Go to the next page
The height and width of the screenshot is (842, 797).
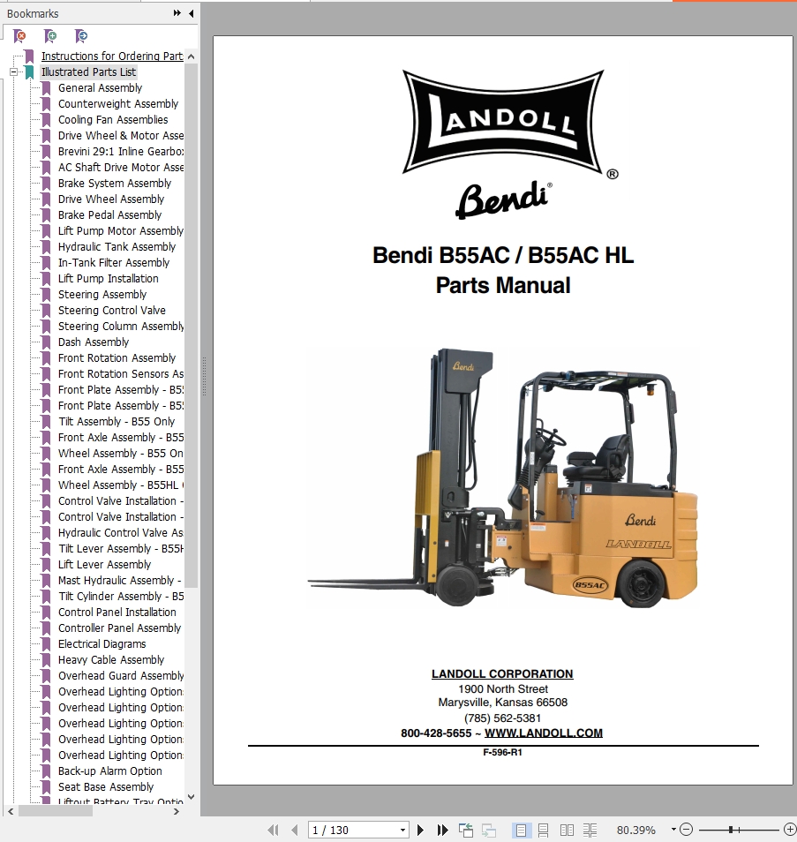point(420,831)
